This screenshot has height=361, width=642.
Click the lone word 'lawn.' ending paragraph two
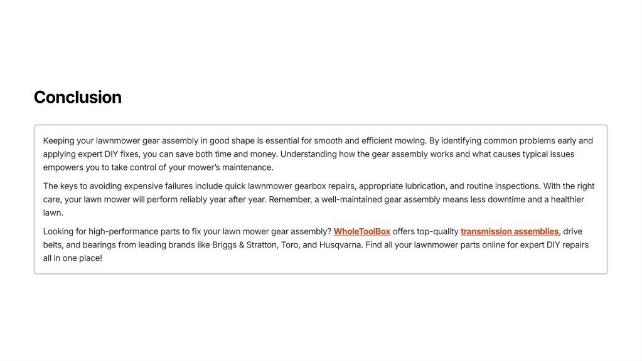point(53,212)
